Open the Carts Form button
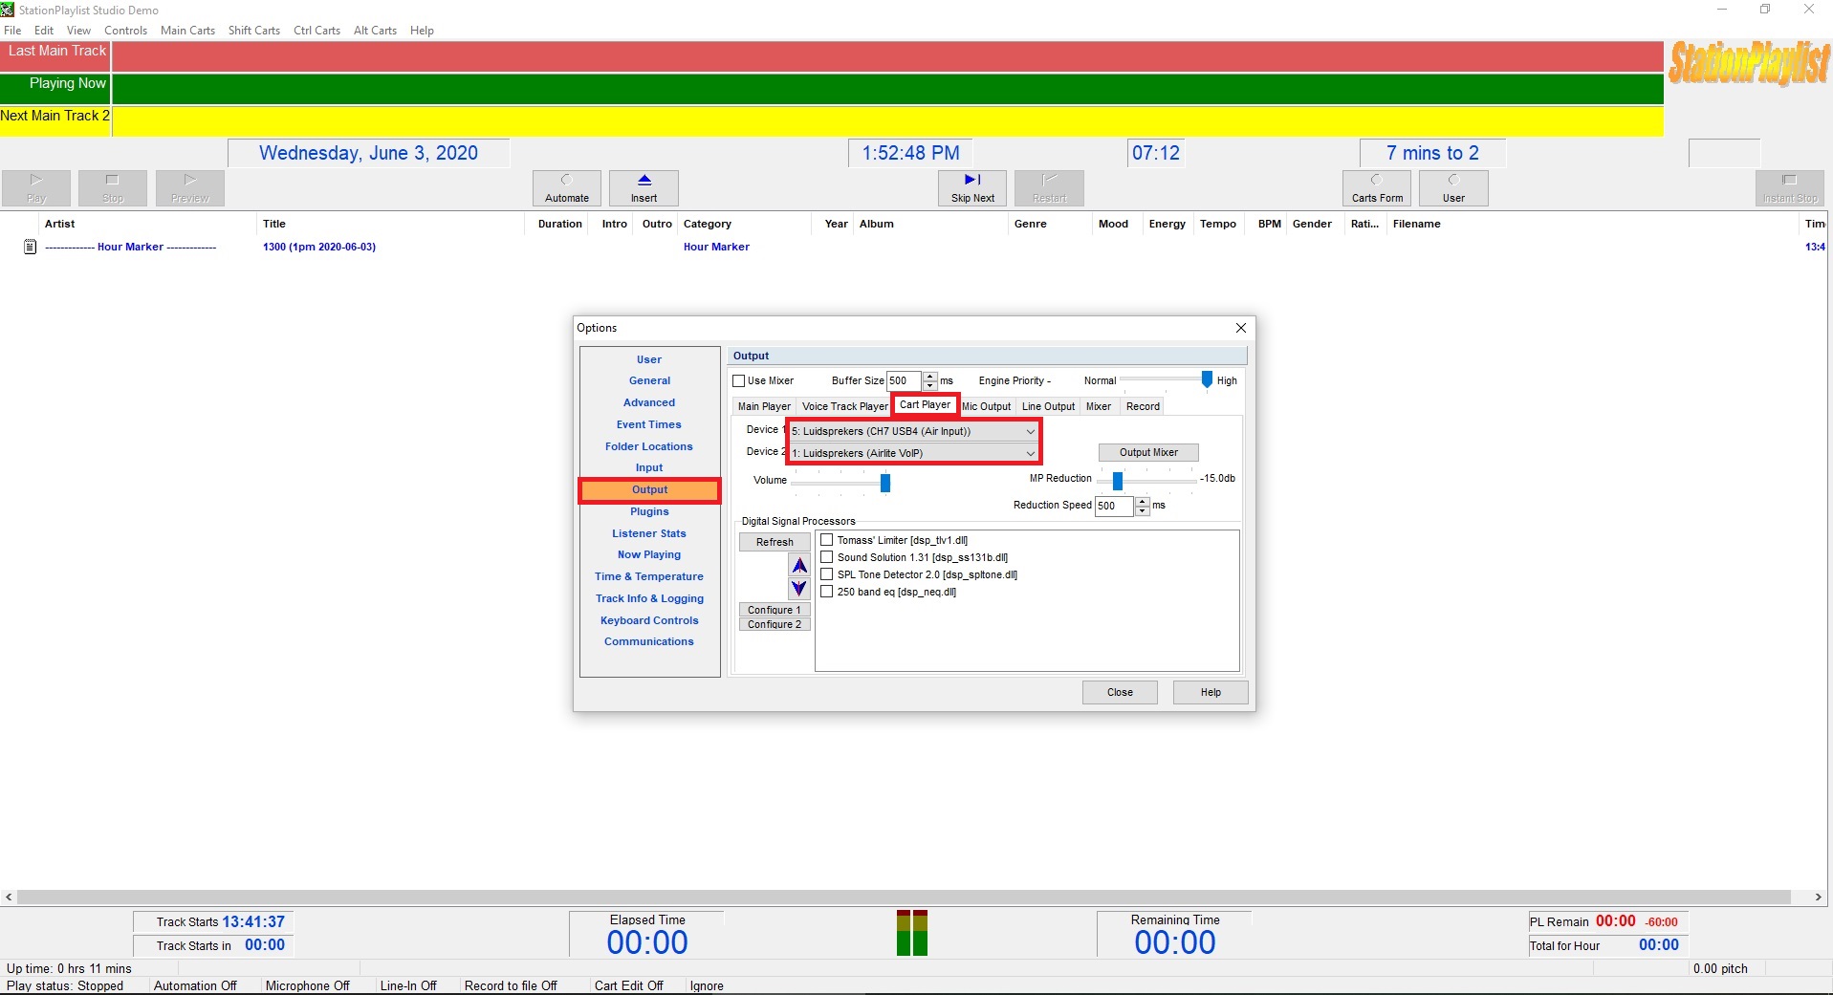1833x995 pixels. coord(1376,188)
